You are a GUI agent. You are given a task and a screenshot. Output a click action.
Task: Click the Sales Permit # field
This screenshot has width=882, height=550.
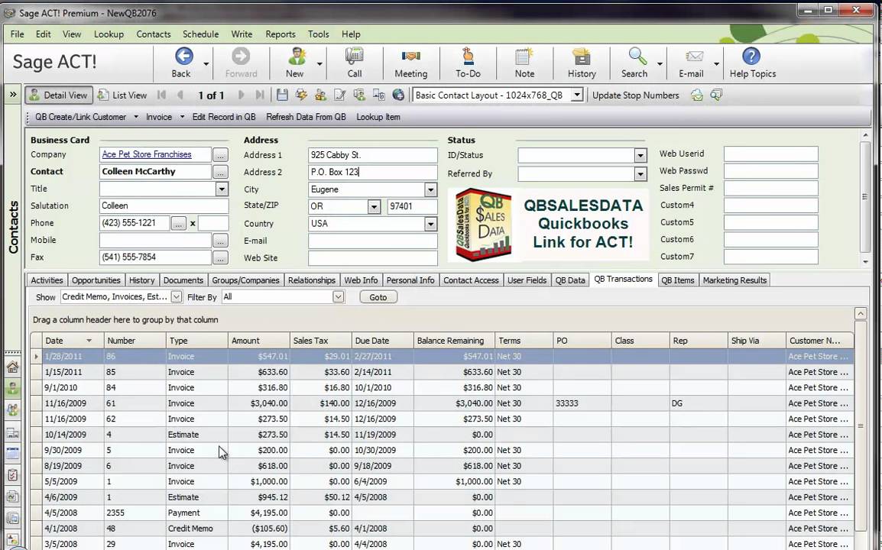(770, 189)
